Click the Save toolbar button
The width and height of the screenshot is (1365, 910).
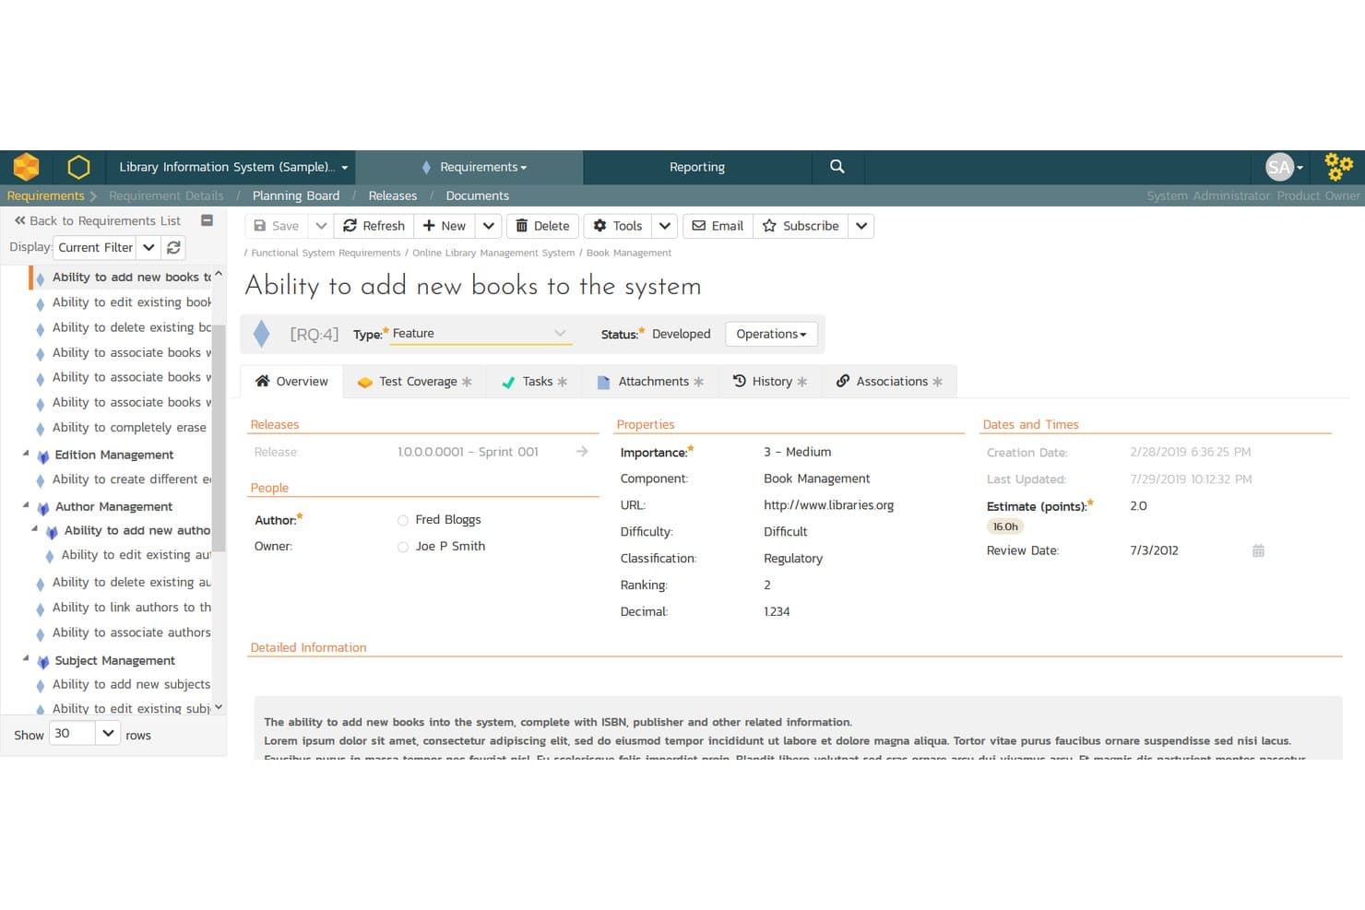pos(276,226)
